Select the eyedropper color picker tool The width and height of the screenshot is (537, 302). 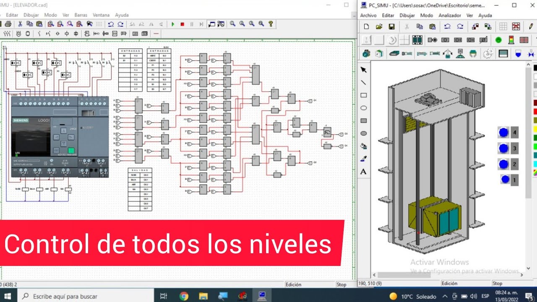364,159
